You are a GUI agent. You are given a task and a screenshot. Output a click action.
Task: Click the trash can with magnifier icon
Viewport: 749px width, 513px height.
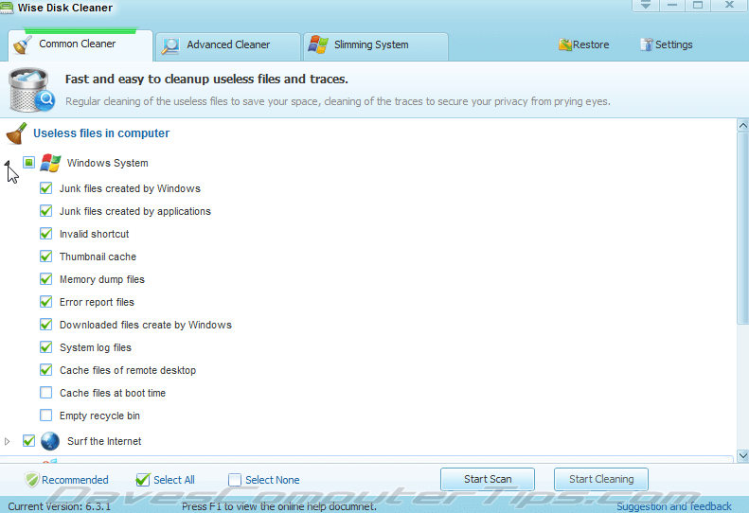click(x=31, y=90)
